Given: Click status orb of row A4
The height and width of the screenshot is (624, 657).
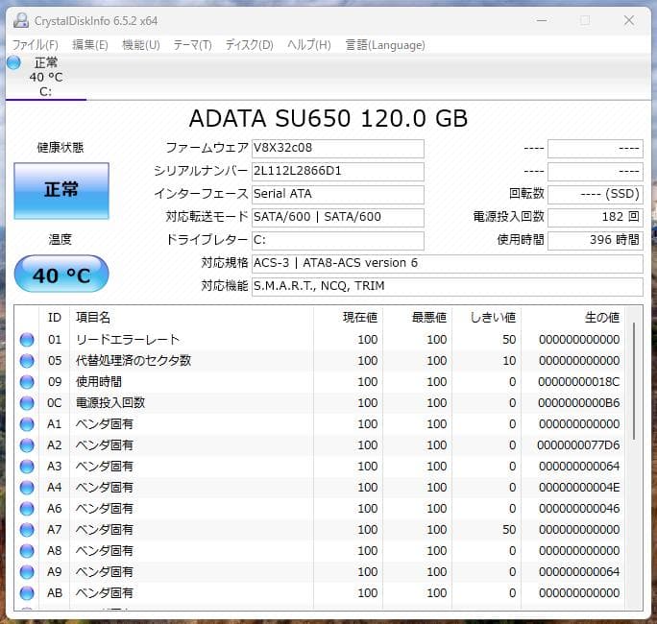Looking at the screenshot, I should (x=27, y=488).
